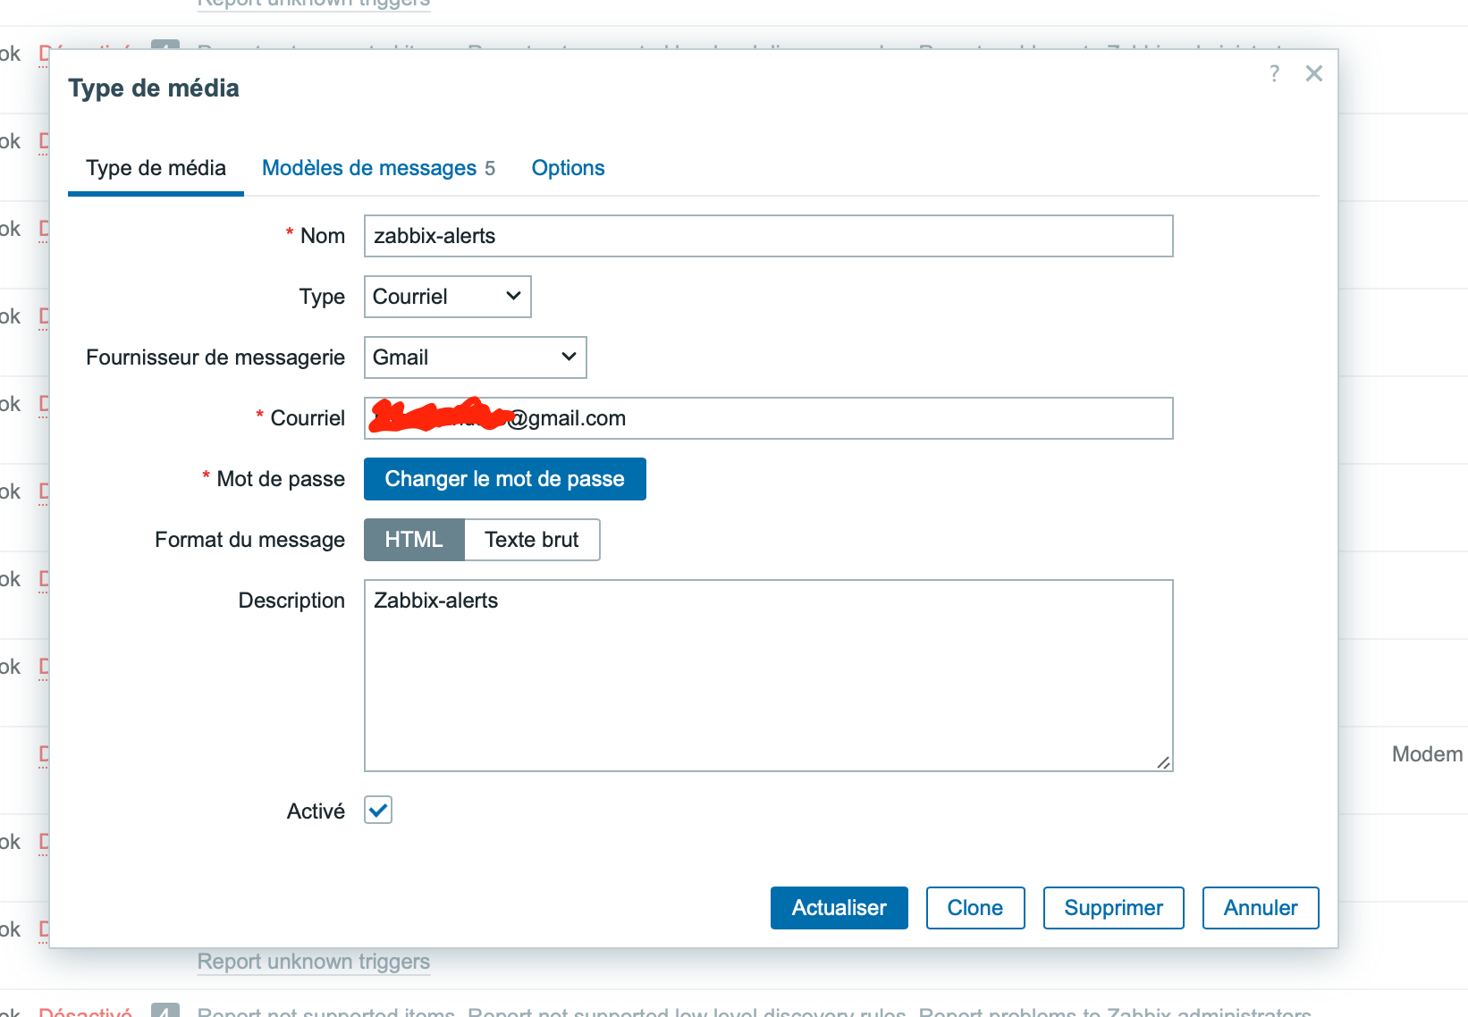Uncheck the Activé checkbox

378,811
